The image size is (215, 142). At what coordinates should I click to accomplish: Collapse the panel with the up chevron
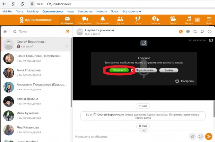click(144, 131)
